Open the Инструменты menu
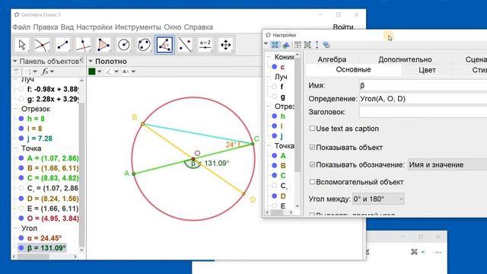487x274 pixels. pos(138,27)
